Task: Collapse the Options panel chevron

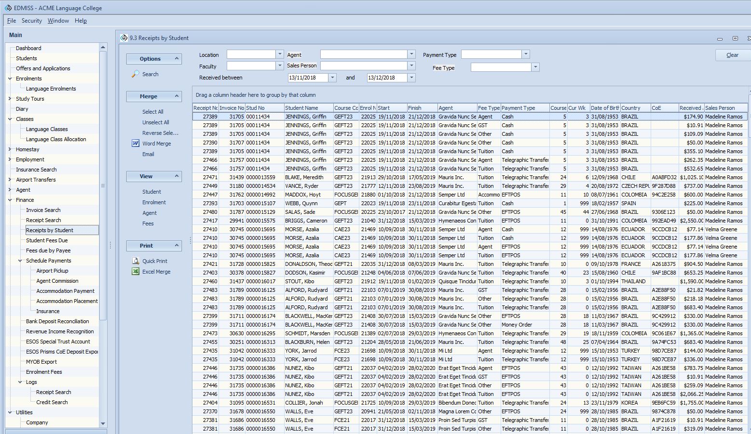Action: click(x=177, y=58)
